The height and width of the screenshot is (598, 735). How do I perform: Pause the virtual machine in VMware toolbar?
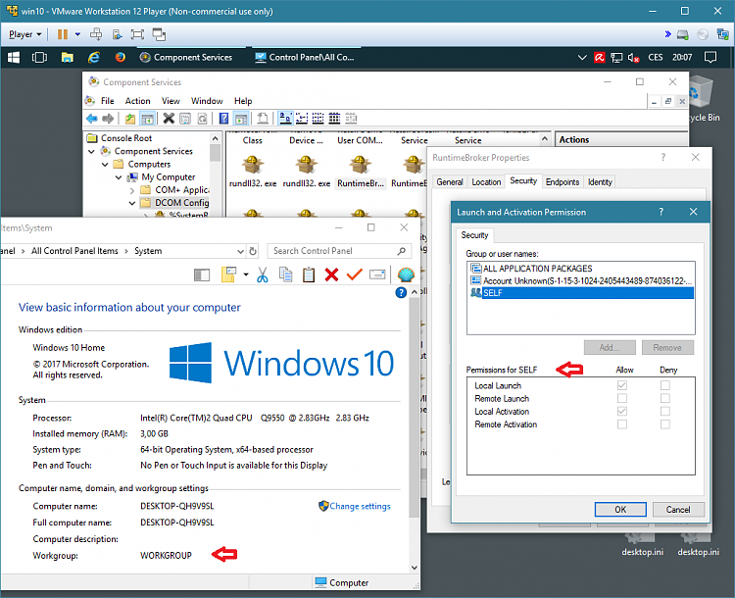coord(63,34)
